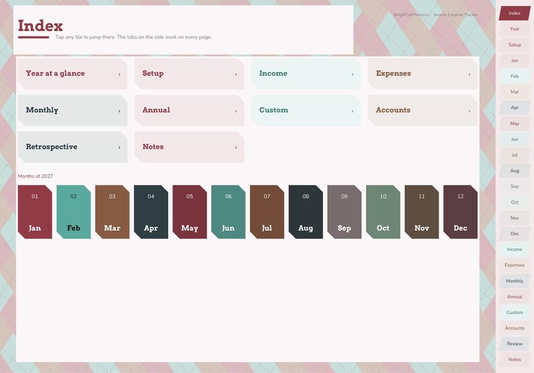Image resolution: width=534 pixels, height=373 pixels.
Task: Select the 03 Mar month card
Action: (x=112, y=212)
